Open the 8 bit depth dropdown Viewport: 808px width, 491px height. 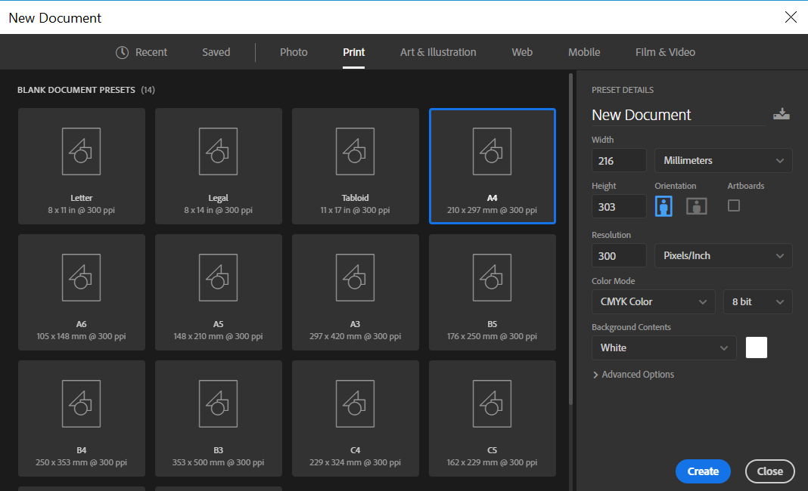point(757,301)
